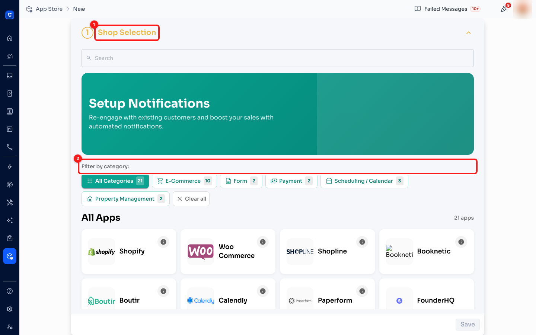Open Failed Messages in the header
Image resolution: width=536 pixels, height=335 pixels.
(x=447, y=9)
